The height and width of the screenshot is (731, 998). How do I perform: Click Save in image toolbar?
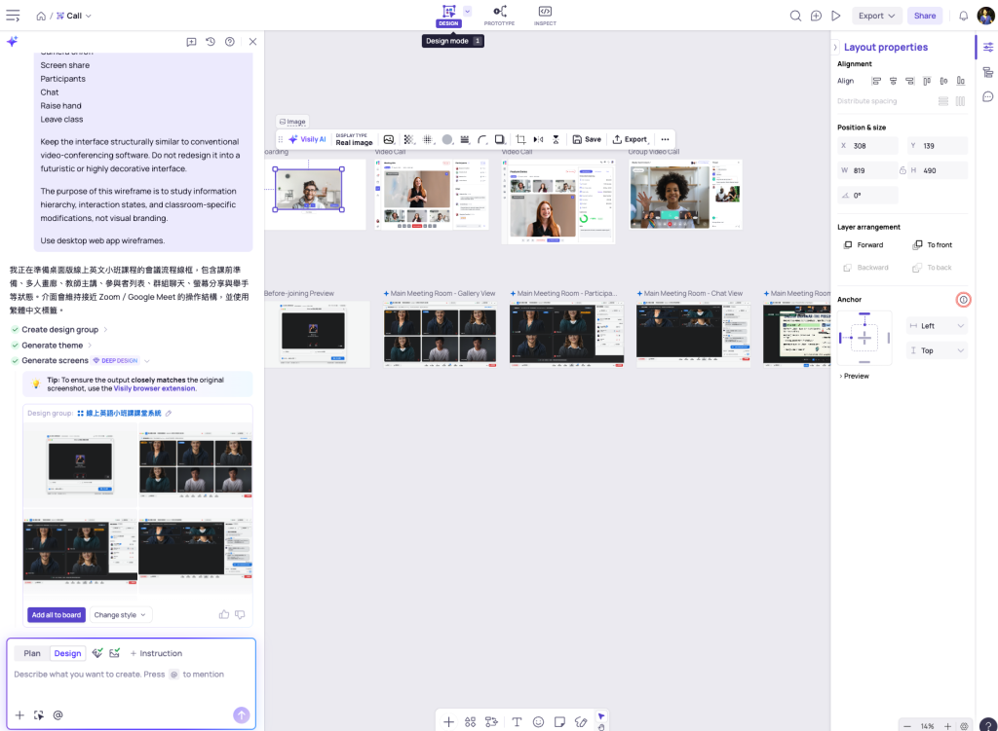tap(587, 139)
